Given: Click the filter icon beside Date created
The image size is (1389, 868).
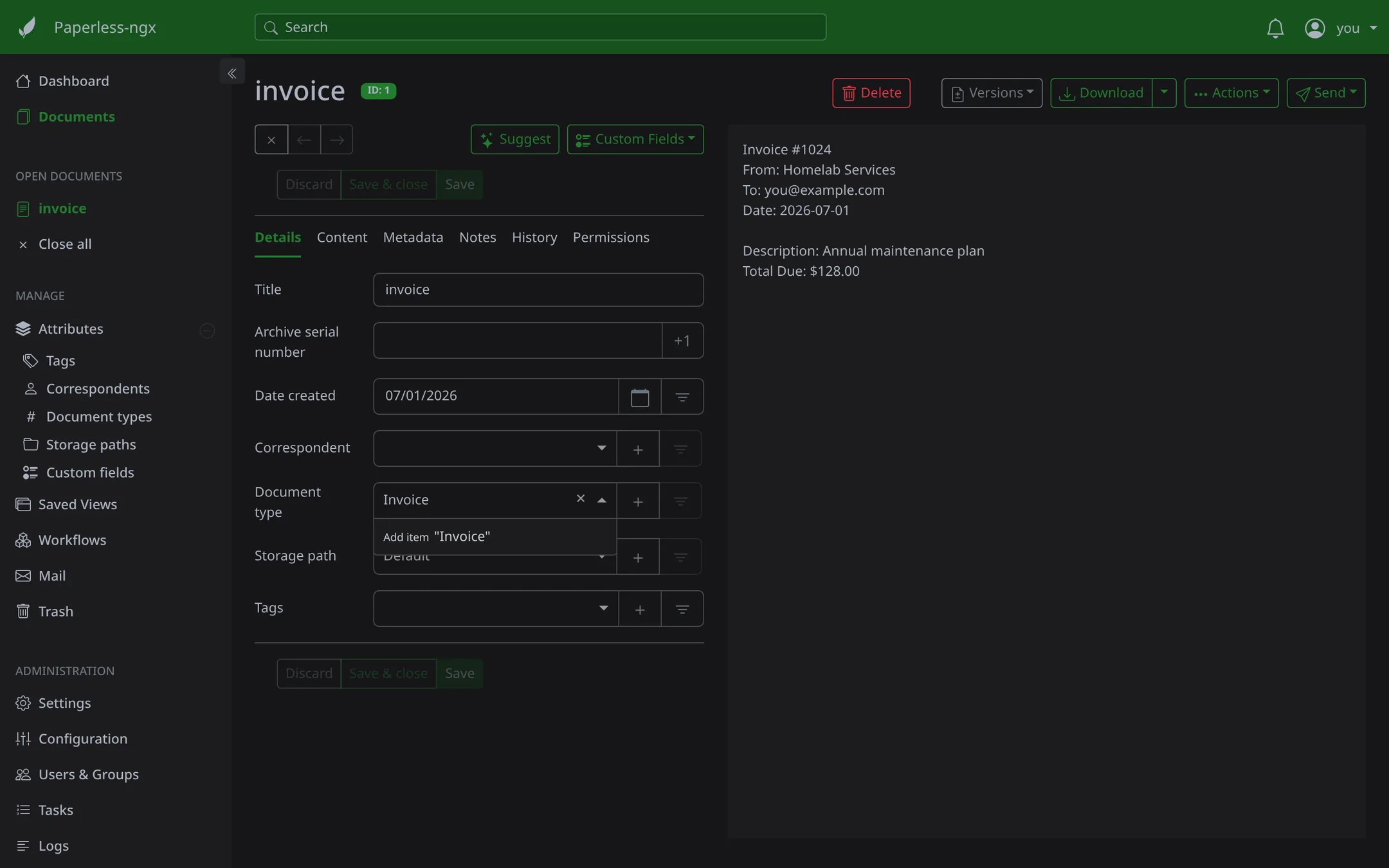Looking at the screenshot, I should point(682,397).
